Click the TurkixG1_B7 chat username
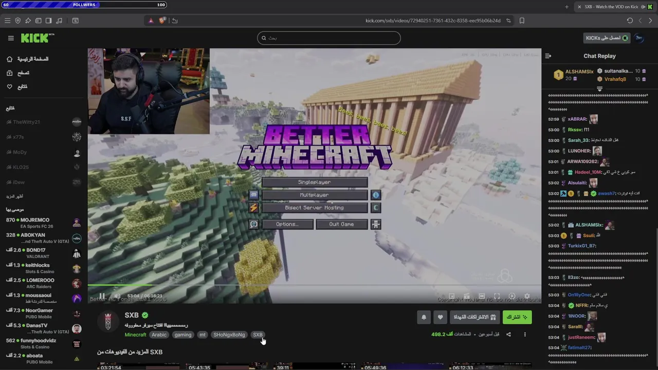 (582, 246)
